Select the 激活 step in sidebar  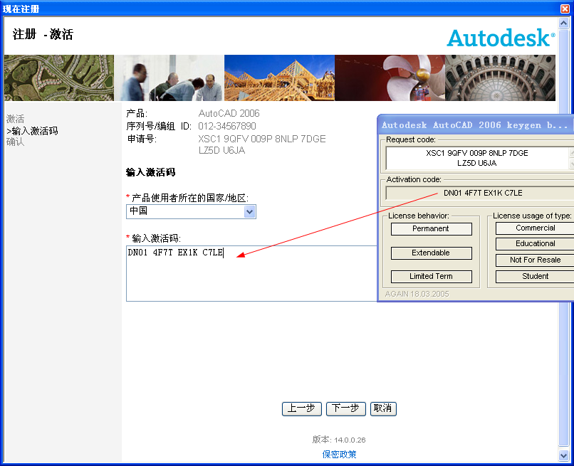(16, 119)
